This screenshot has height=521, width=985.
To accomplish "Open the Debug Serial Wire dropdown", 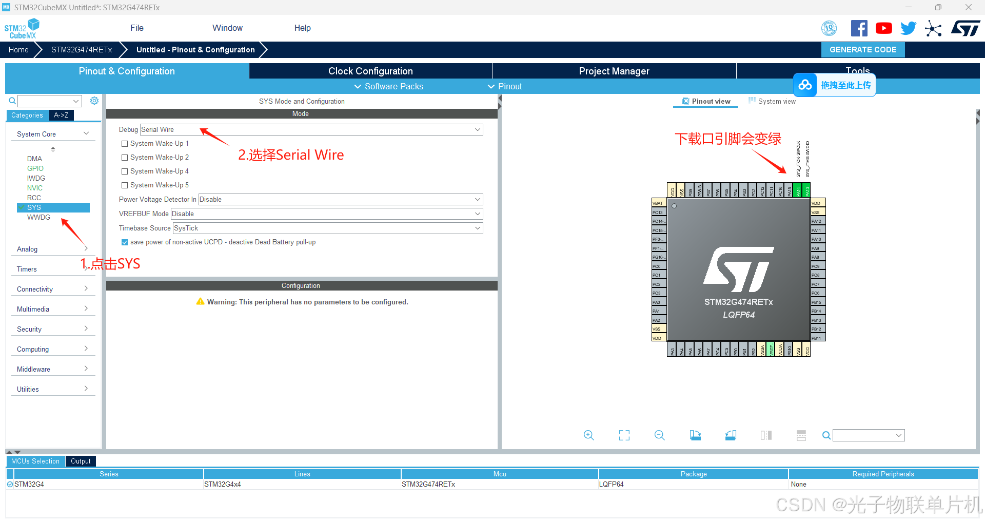I will 311,129.
